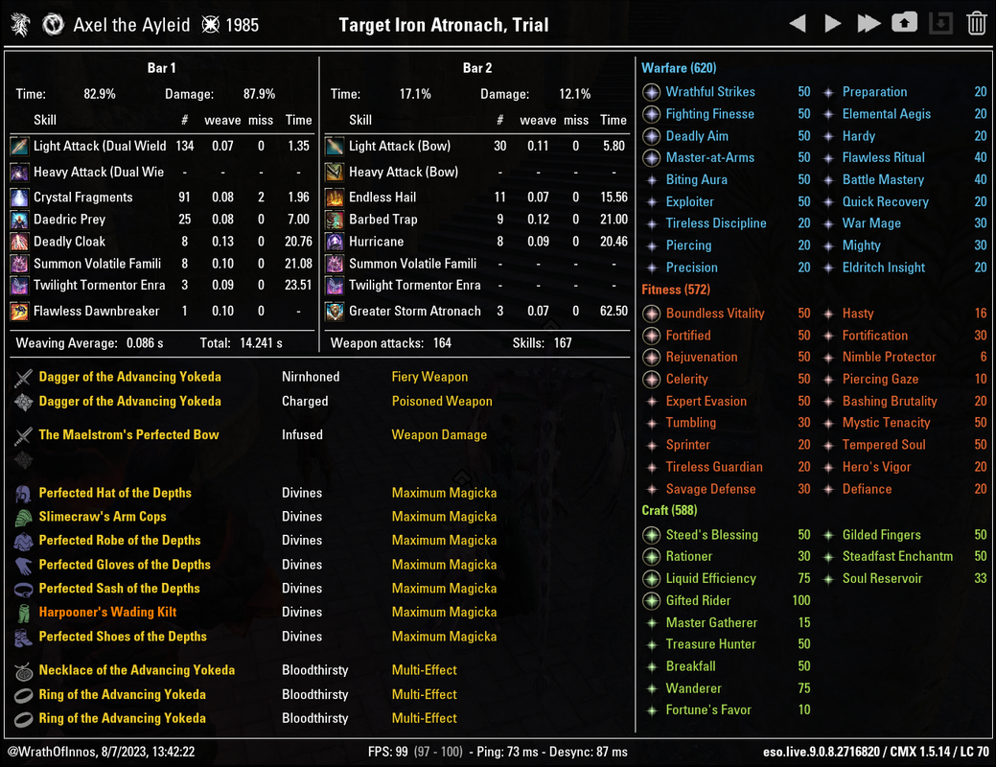Screen dimensions: 996x767
Task: Click the Heavy Attack (Bow) icon
Action: (335, 173)
